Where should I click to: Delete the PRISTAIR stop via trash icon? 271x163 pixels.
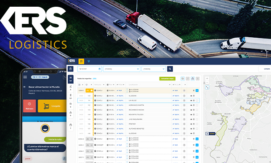click(194, 124)
